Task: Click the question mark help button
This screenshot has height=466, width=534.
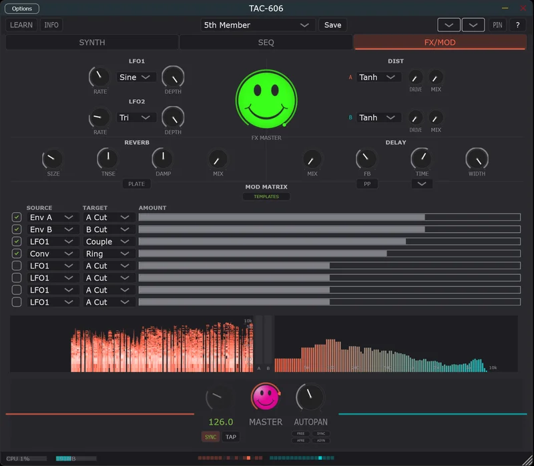Action: point(518,25)
